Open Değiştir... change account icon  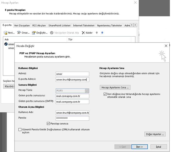(34, 33)
